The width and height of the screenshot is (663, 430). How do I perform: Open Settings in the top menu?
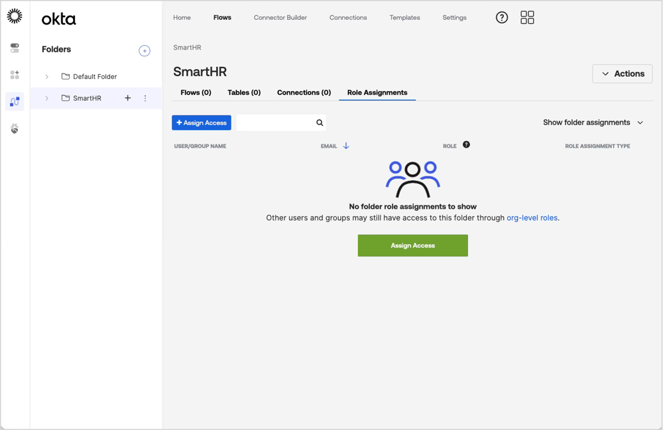455,17
